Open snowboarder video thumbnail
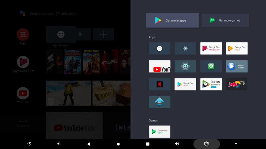266x149 pixels. 68,93
